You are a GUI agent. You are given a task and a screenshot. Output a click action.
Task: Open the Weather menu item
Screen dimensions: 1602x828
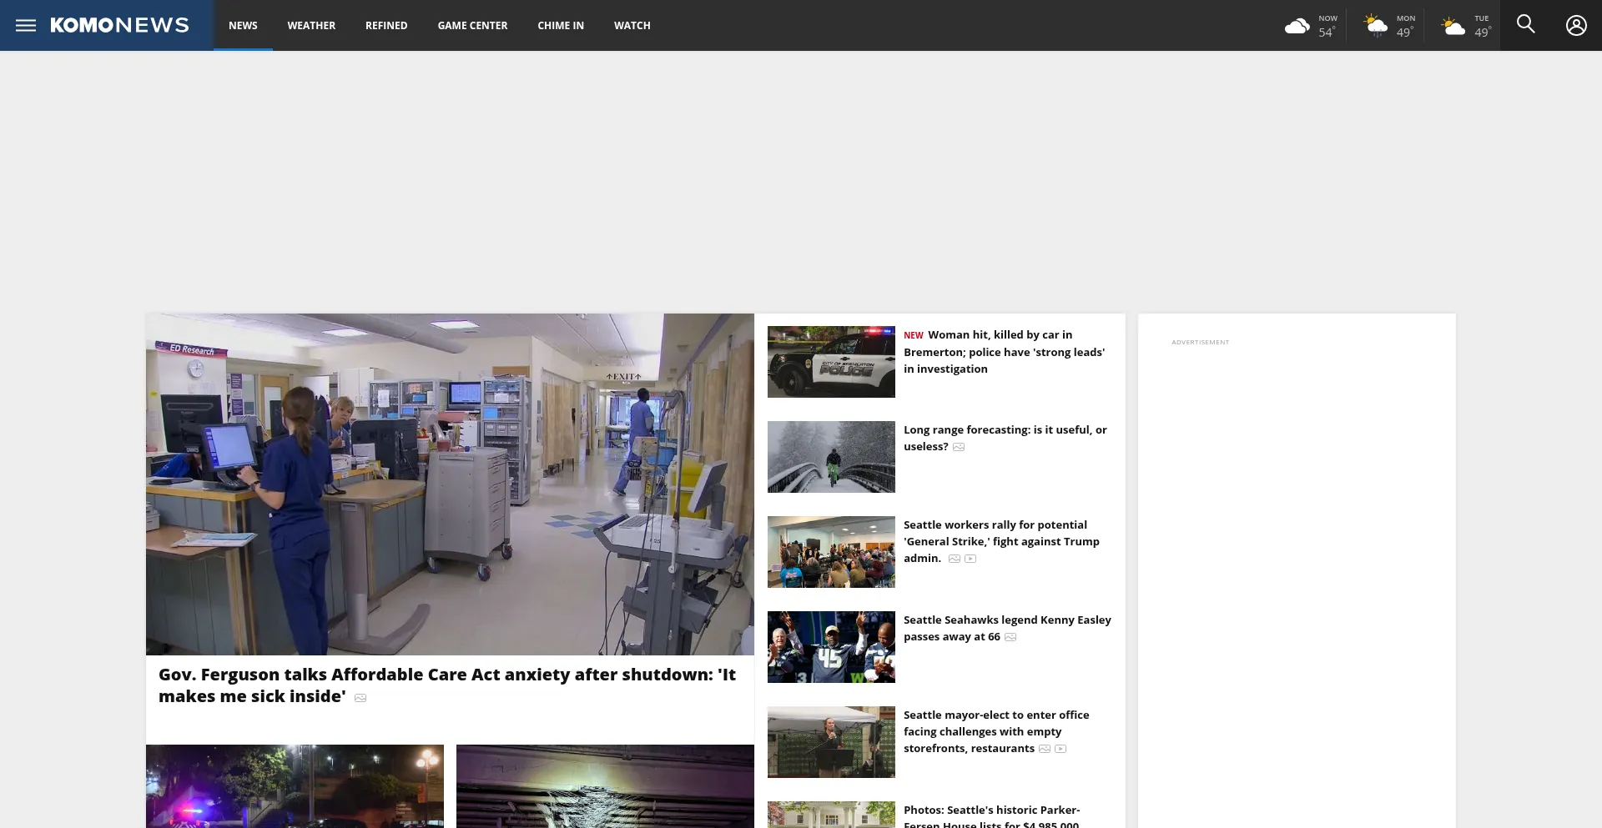click(311, 26)
